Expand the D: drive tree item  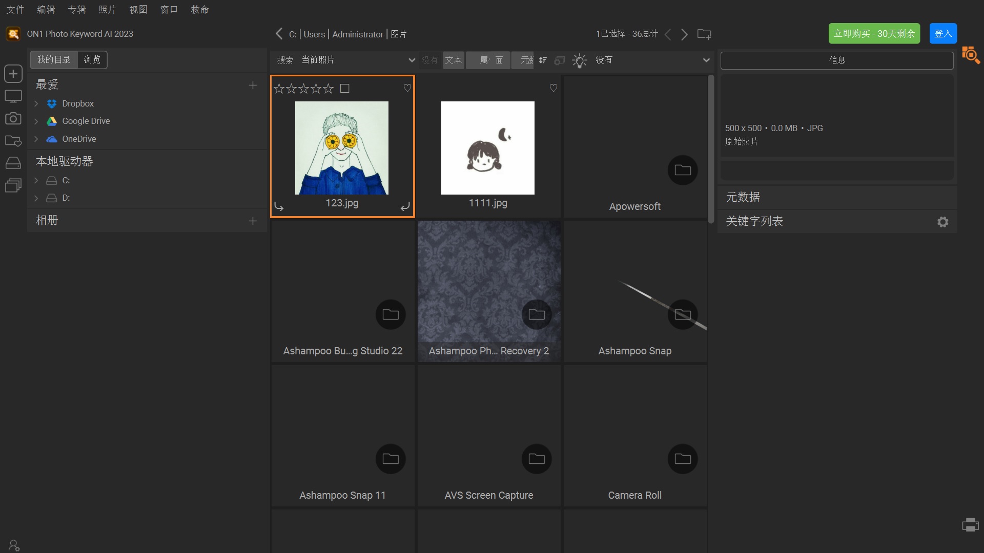tap(36, 198)
